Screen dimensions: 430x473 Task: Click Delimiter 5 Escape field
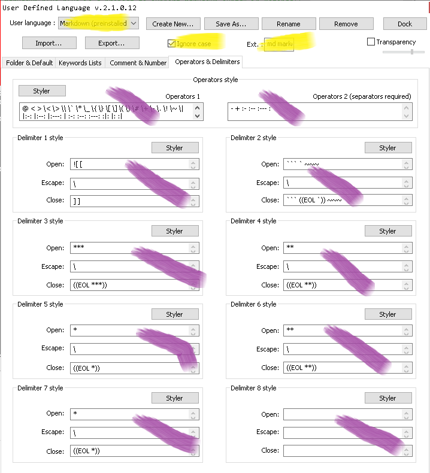135,349
